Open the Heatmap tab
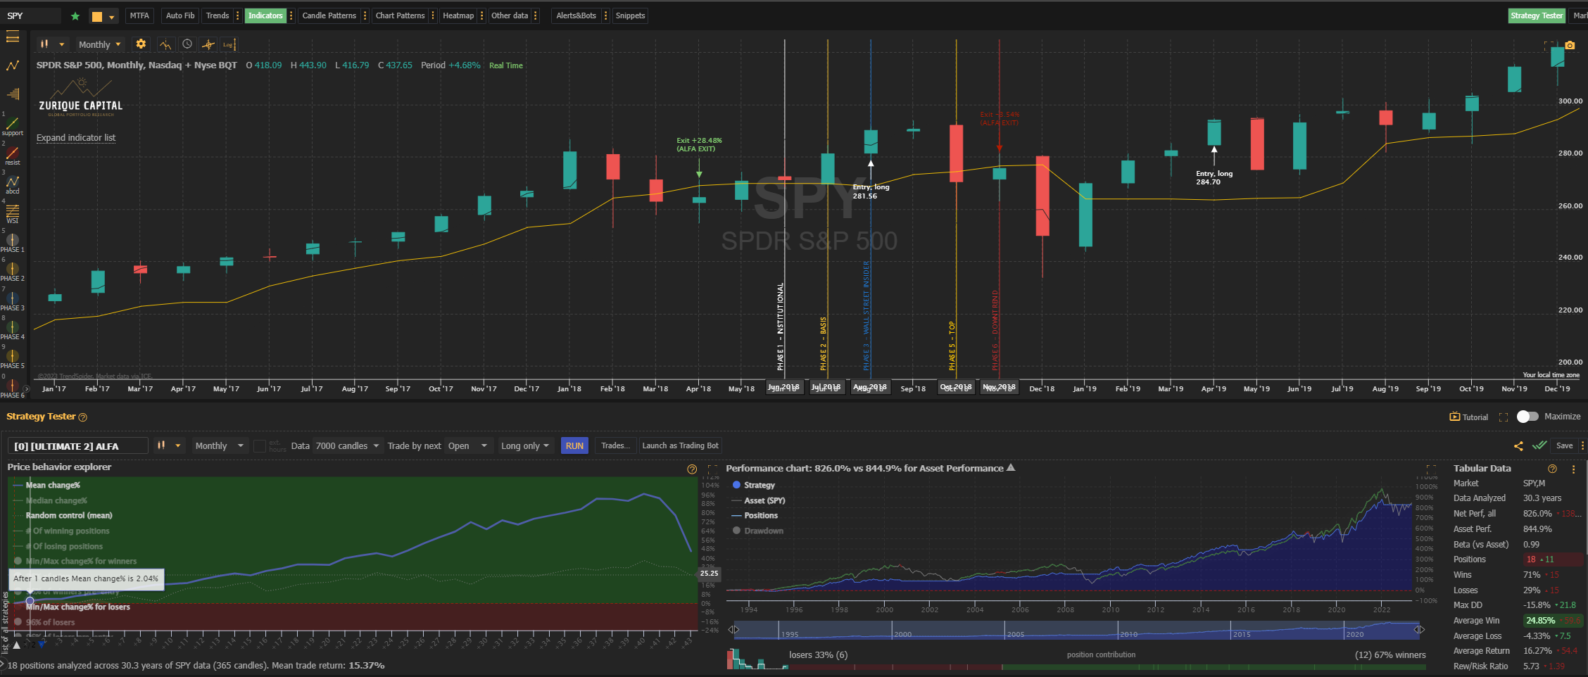Viewport: 1588px width, 677px height. pos(458,15)
